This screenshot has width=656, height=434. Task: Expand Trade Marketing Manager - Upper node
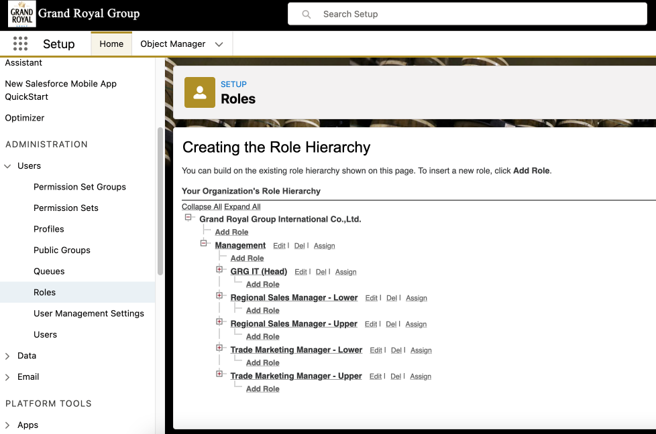pos(219,374)
